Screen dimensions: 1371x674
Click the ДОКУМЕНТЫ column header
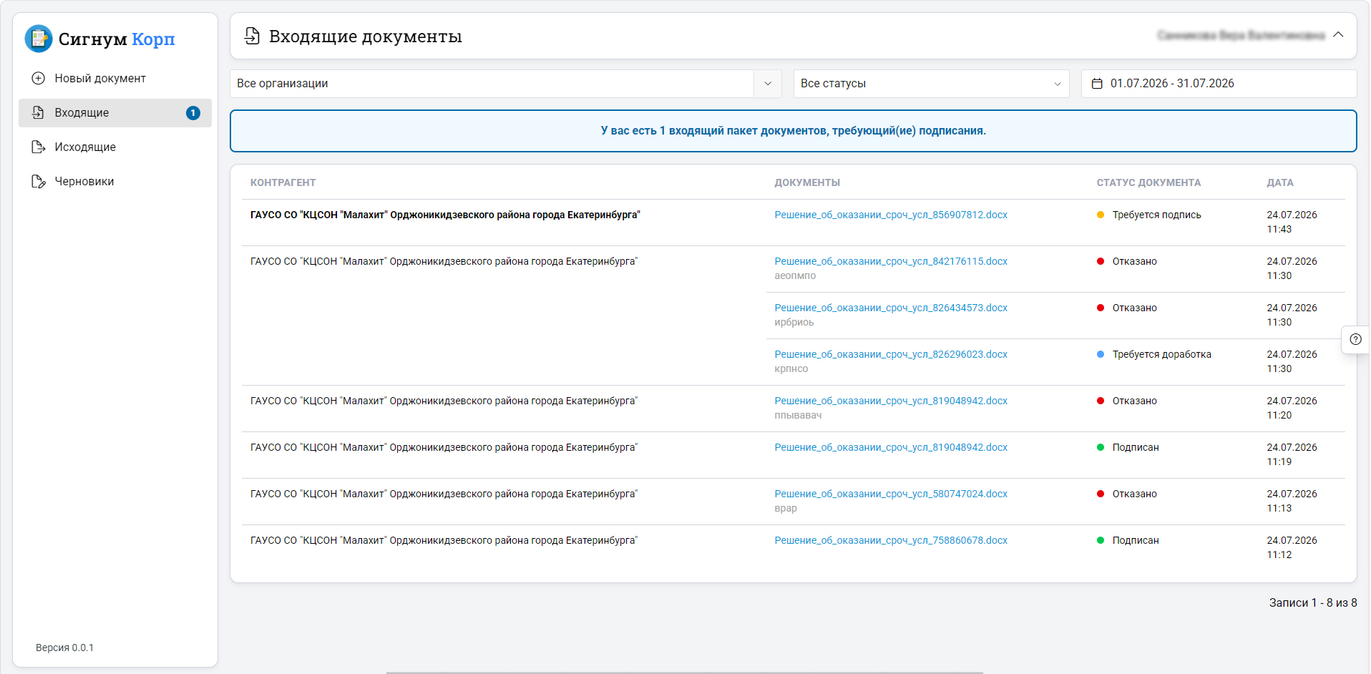click(807, 182)
